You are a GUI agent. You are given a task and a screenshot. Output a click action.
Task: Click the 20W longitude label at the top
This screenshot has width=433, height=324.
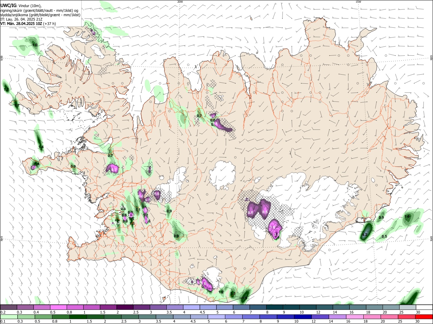(180, 2)
